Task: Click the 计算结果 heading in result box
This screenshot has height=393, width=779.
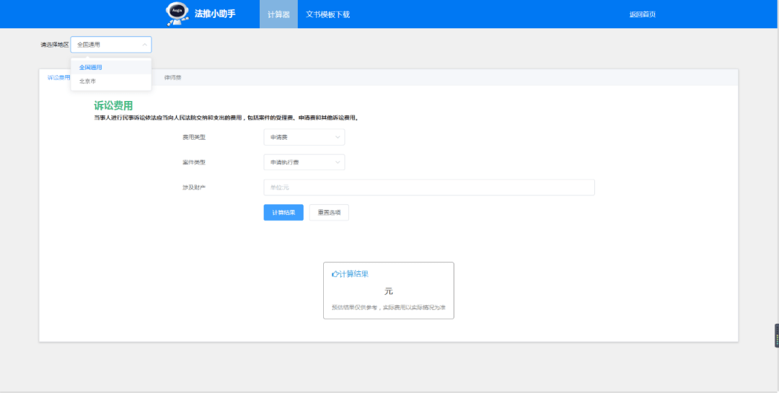Action: 353,274
